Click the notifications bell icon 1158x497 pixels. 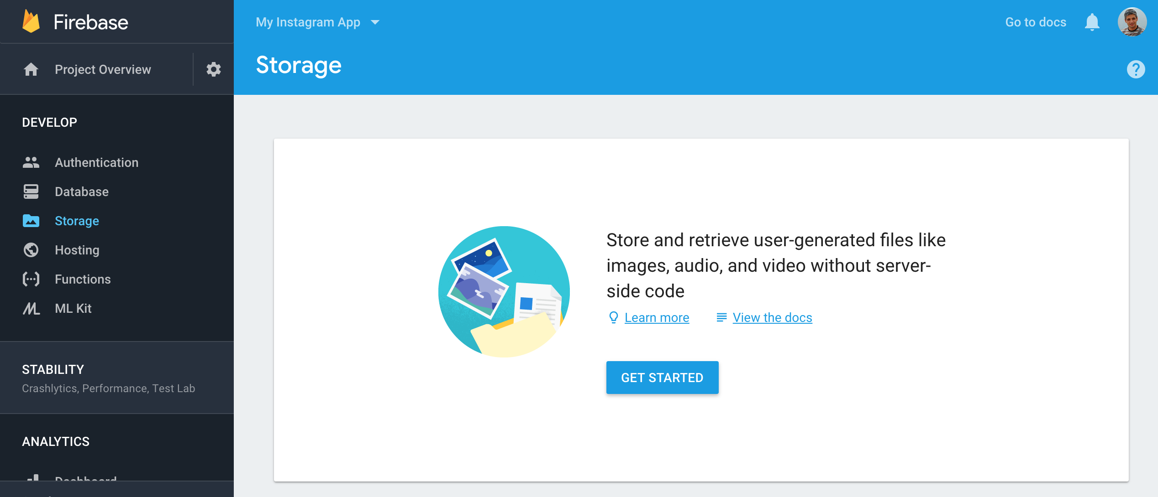click(x=1092, y=22)
